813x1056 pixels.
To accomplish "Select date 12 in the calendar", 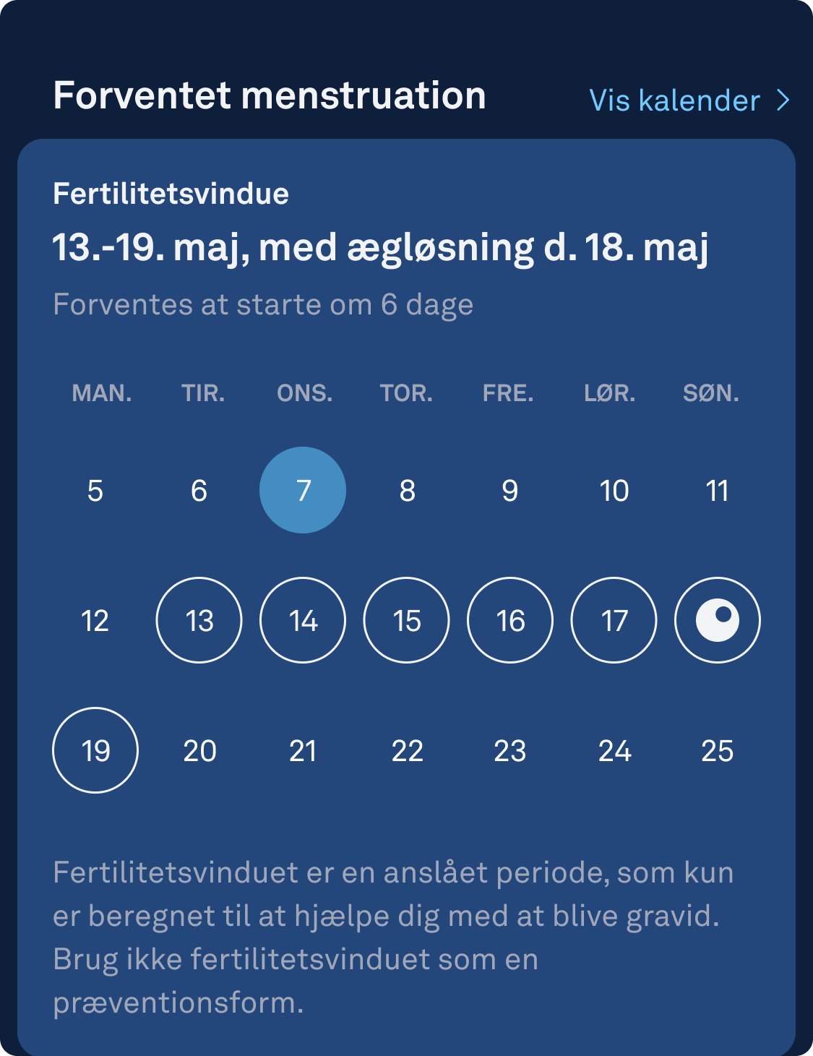I will [95, 621].
